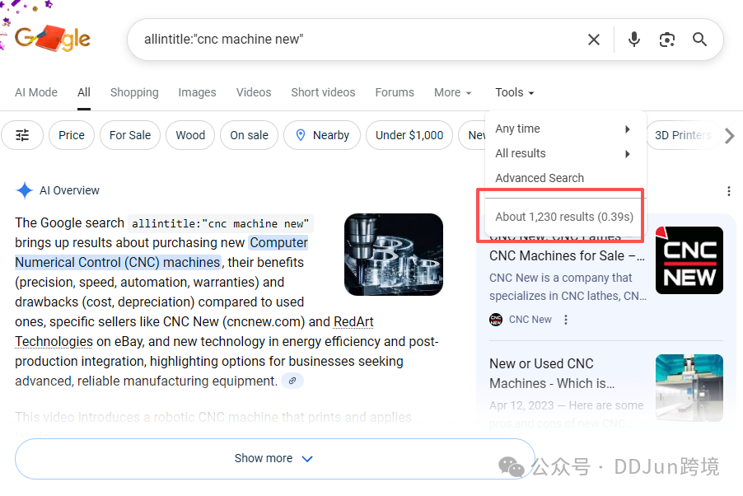Switch to AI Mode tab
The height and width of the screenshot is (496, 743).
[x=36, y=92]
